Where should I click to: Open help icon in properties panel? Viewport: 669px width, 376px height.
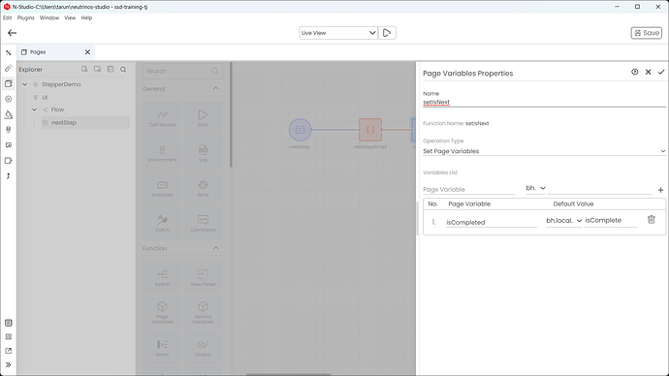click(635, 72)
